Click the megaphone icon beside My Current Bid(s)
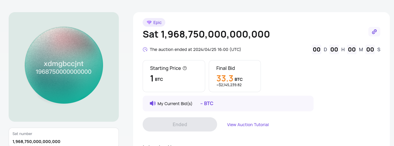Screen dimensions: 394x146 click(153, 103)
